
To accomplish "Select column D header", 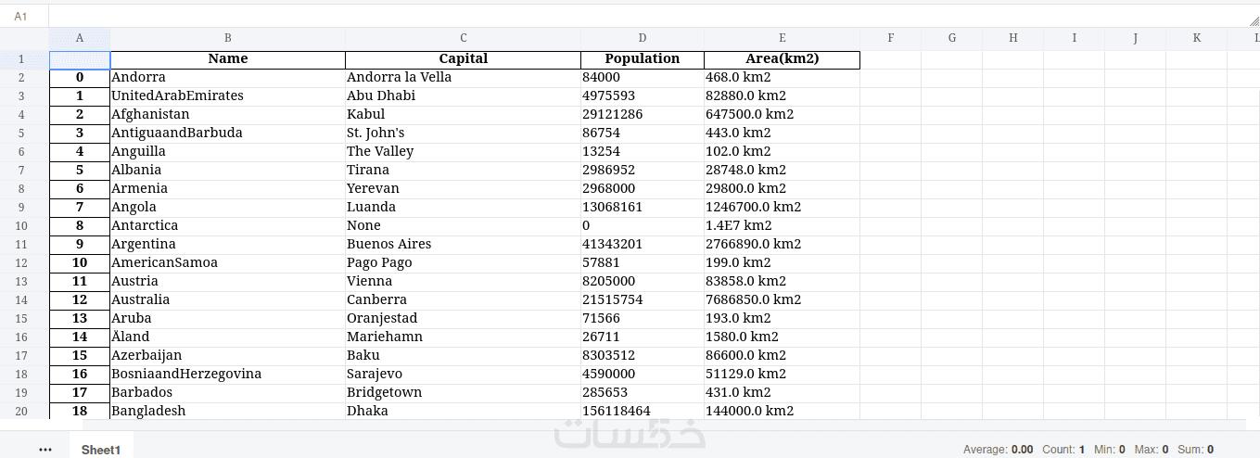I will point(642,38).
